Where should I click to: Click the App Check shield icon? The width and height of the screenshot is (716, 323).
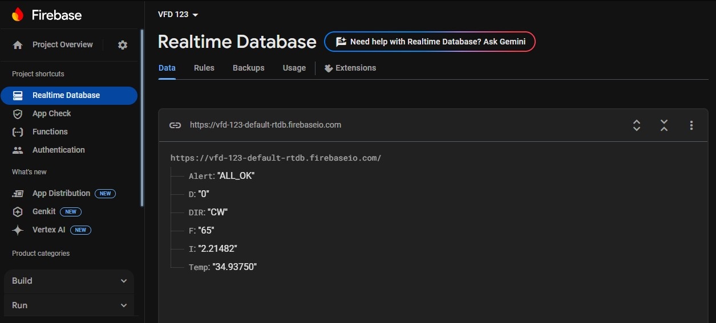18,113
